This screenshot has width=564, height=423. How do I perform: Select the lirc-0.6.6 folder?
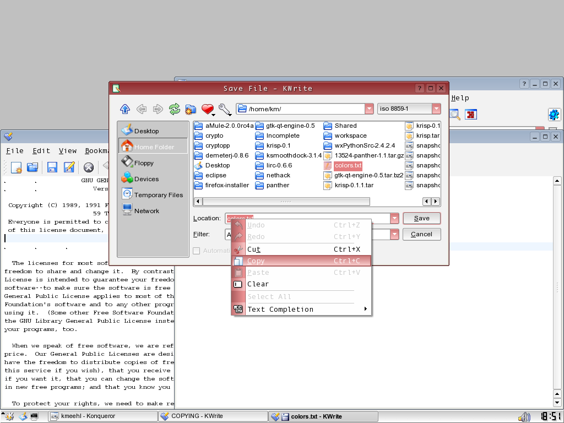[x=274, y=165]
